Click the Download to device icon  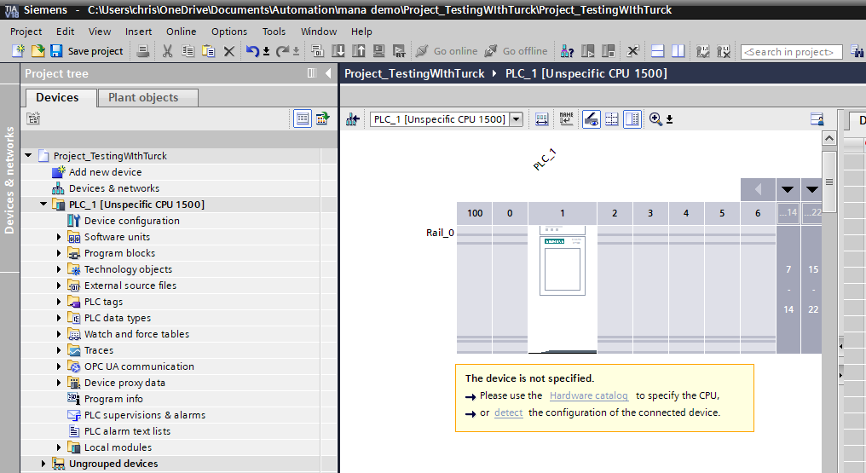point(338,51)
